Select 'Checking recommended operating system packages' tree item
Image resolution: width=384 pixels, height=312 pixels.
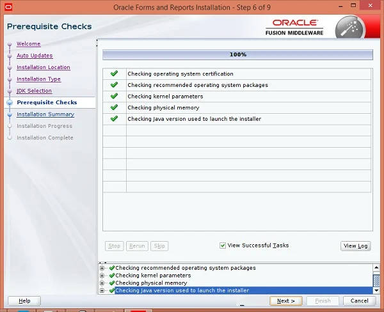[x=186, y=268]
